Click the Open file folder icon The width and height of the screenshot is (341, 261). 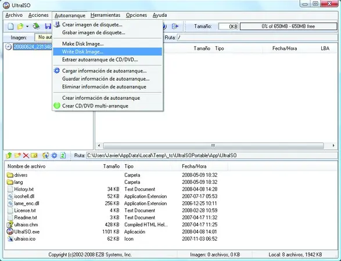click(20, 26)
